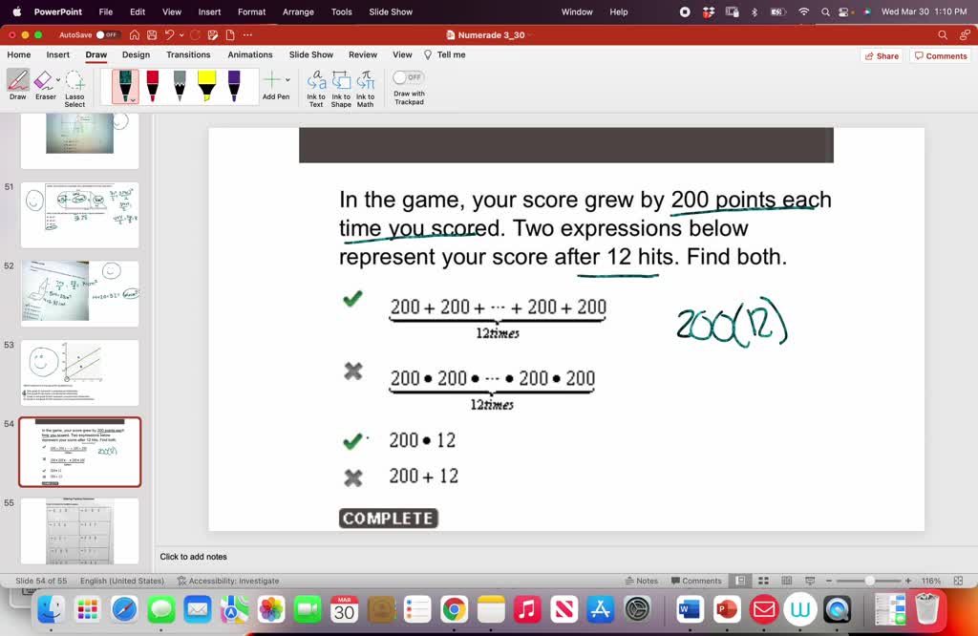Select the Eraser tool

coord(44,82)
